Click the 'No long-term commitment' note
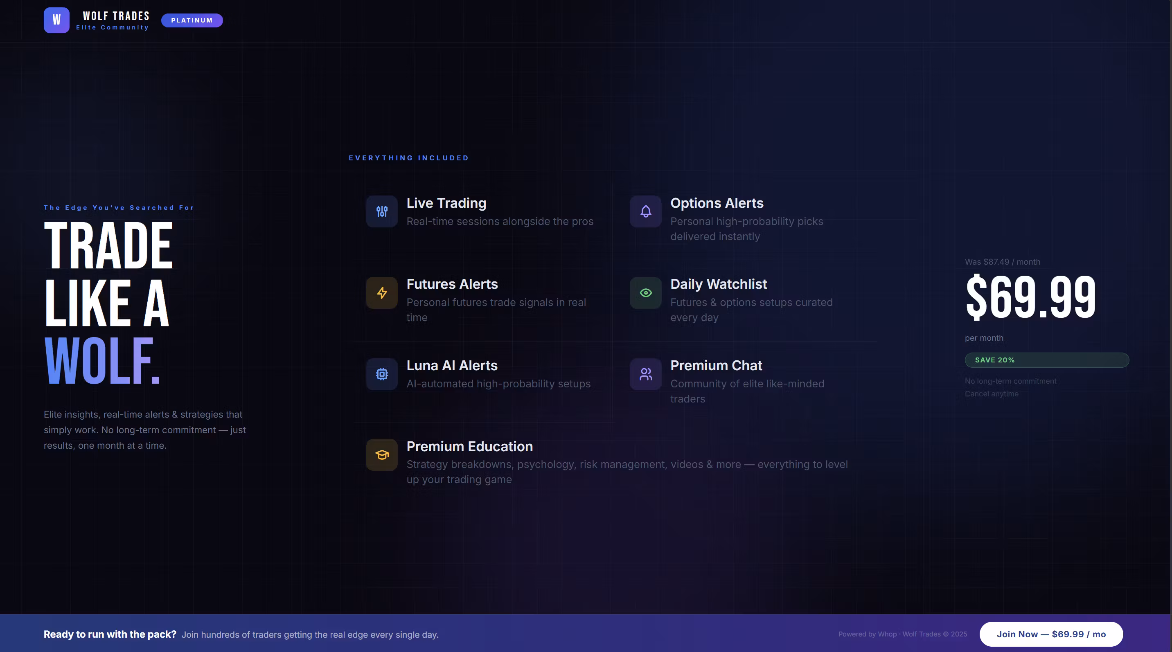Screen dimensions: 1172x652 pos(1011,381)
